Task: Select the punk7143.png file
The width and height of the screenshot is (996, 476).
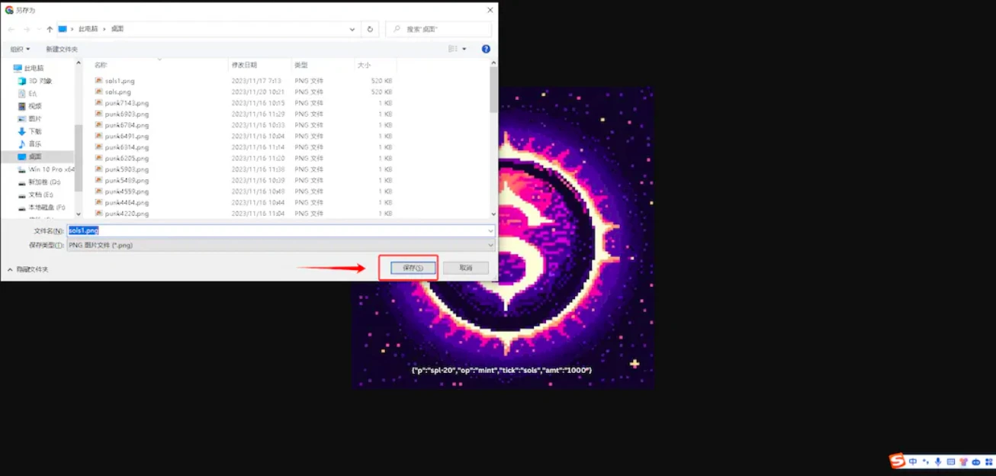Action: pyautogui.click(x=127, y=103)
